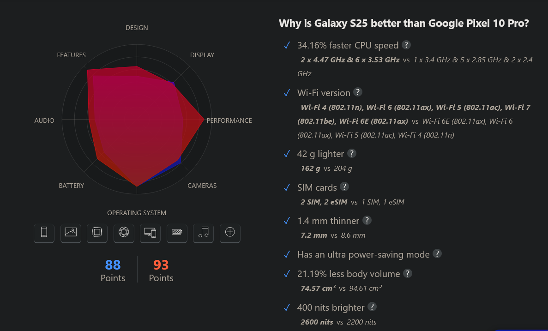Open help for less body volume
The height and width of the screenshot is (331, 548).
(408, 273)
